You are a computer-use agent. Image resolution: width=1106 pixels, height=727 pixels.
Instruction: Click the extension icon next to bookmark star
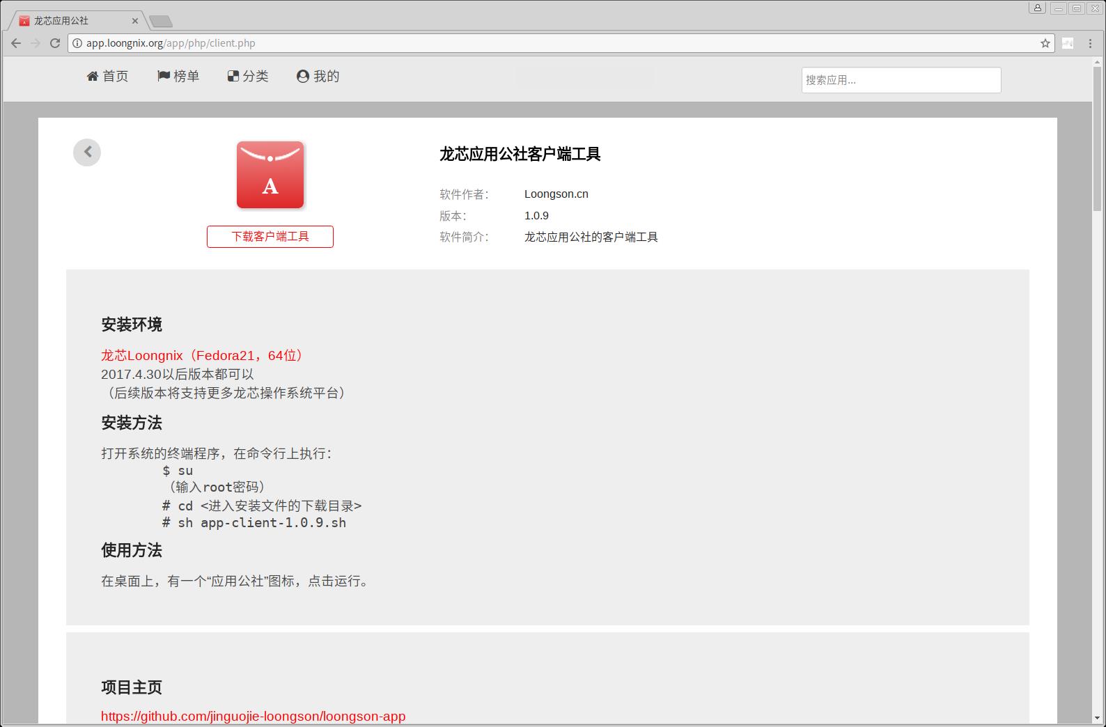point(1068,43)
